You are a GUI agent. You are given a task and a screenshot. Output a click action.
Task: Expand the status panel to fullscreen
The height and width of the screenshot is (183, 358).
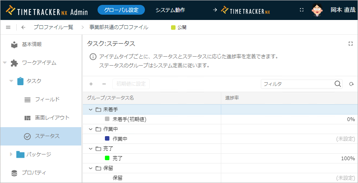pyautogui.click(x=350, y=44)
